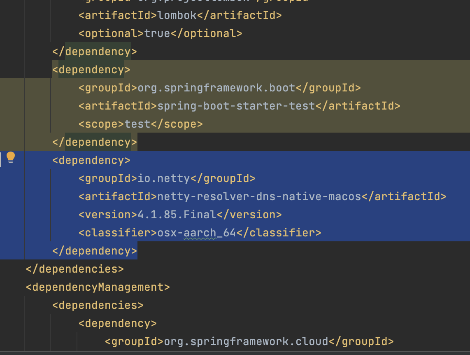
Task: Click the yellow lightbulb quick-fix icon
Action: click(11, 158)
